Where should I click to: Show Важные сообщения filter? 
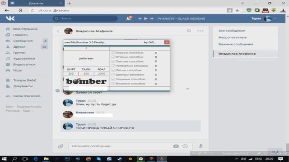236,44
